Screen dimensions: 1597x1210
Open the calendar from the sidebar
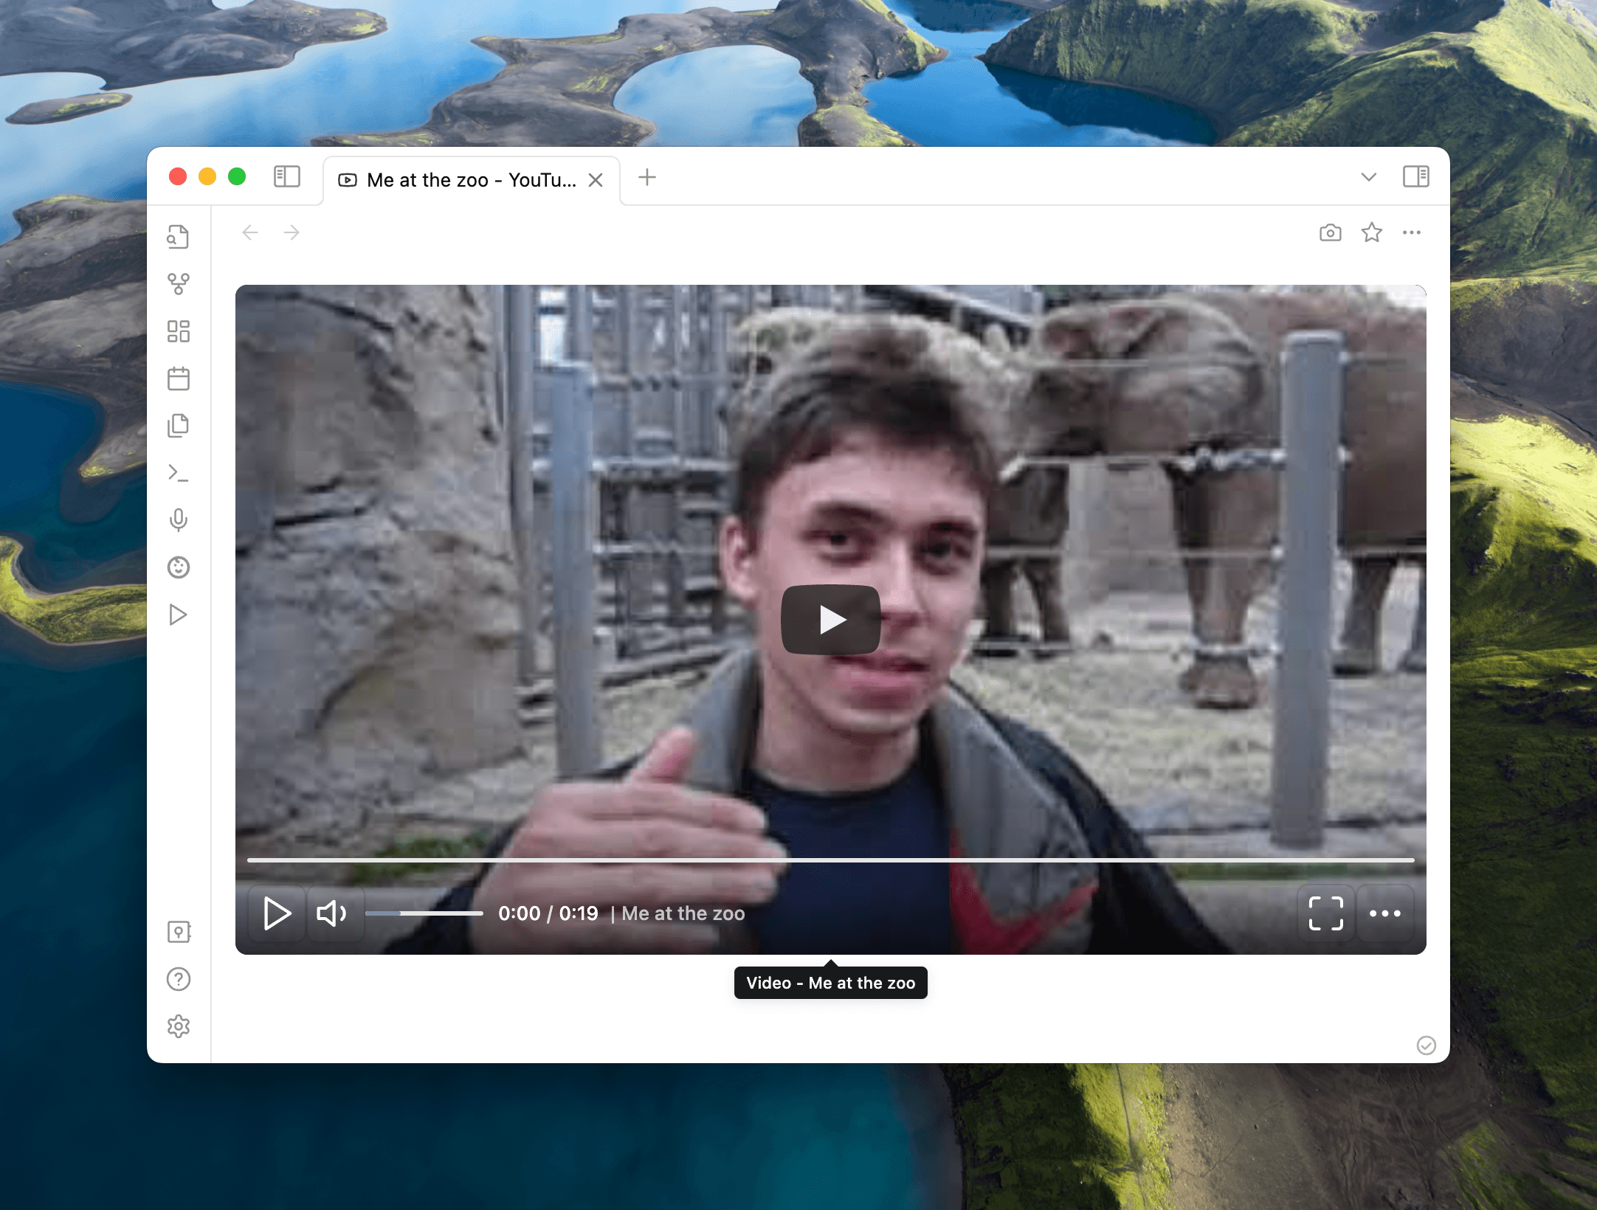(179, 378)
